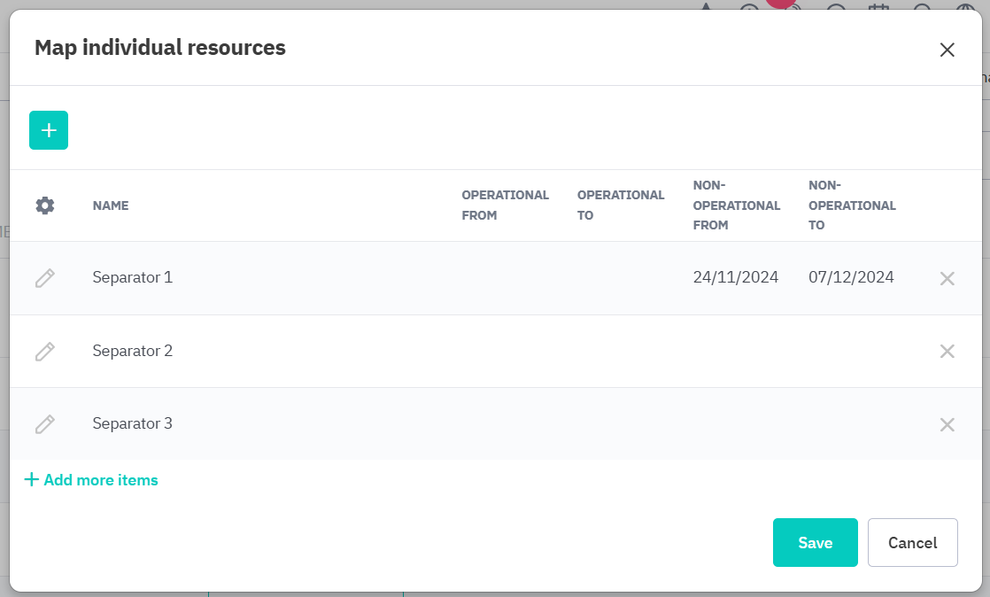Click the Operational To column header
Screen dimensions: 990x597
620,205
